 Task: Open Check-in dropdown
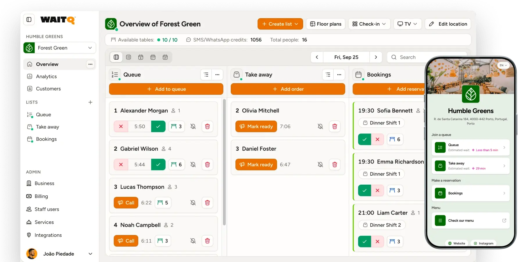[x=369, y=24]
